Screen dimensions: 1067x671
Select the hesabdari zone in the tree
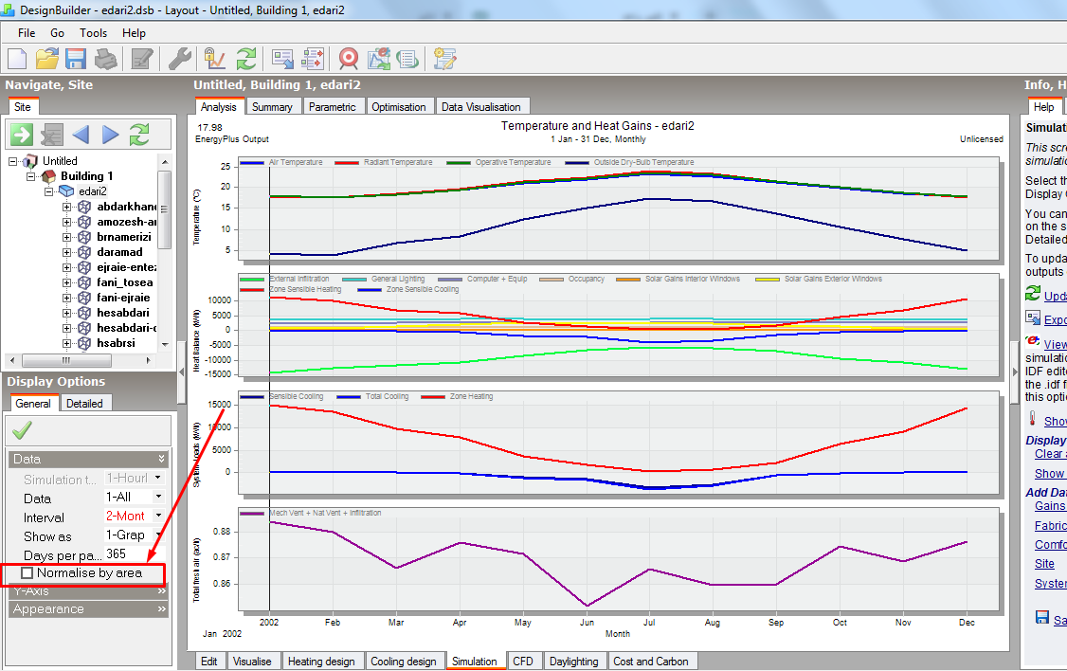click(122, 313)
